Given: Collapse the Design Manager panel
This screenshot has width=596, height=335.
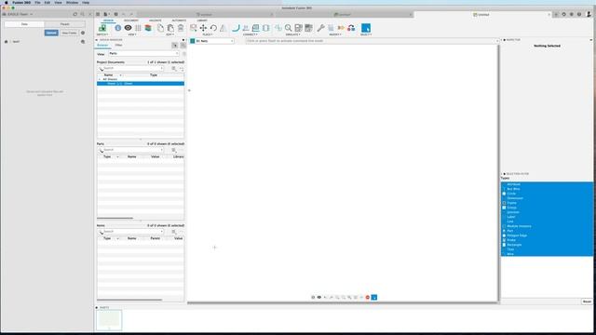Looking at the screenshot, I should [97, 39].
